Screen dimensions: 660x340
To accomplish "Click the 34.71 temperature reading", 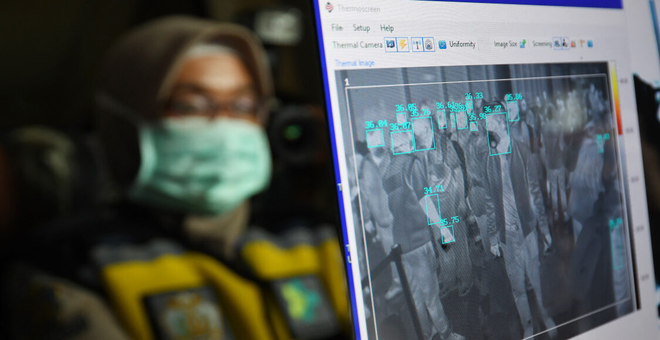I will [434, 189].
